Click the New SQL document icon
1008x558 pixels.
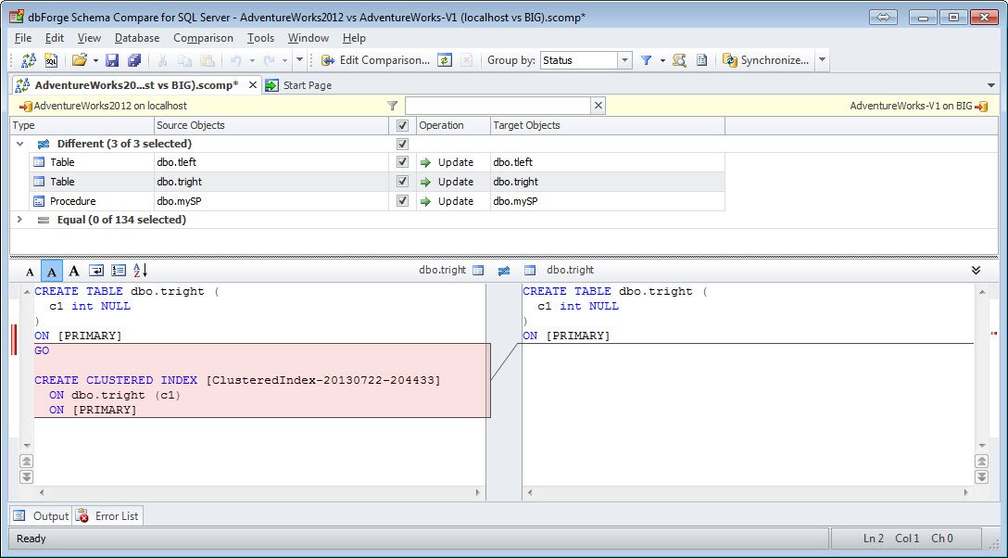tap(51, 60)
